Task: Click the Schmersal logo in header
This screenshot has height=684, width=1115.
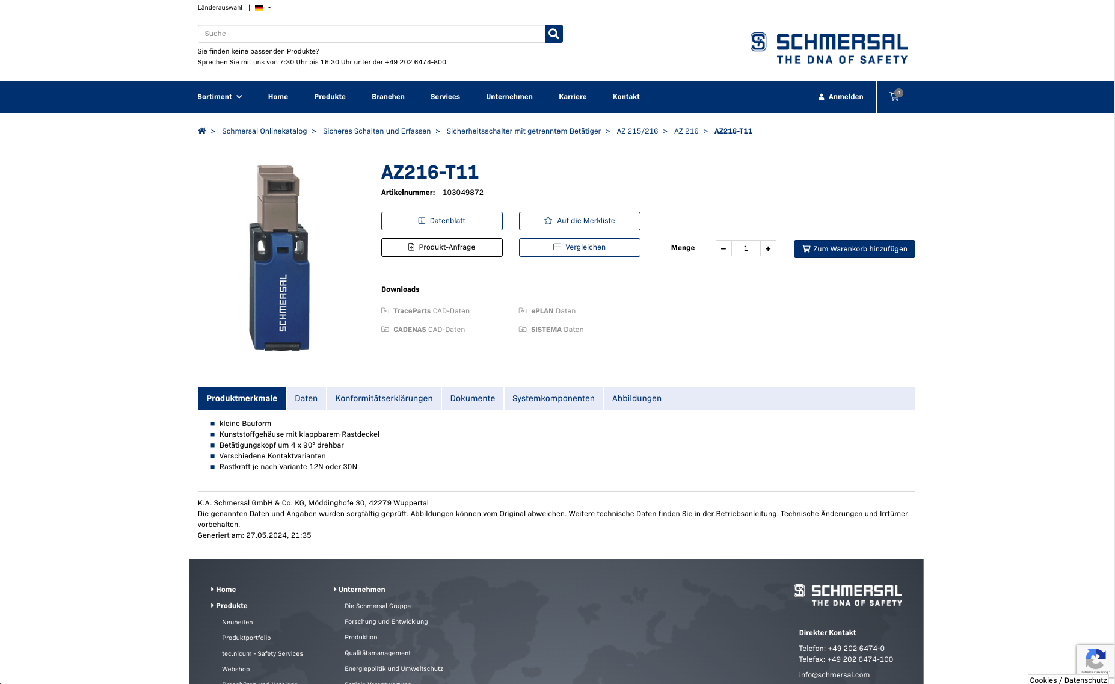Action: [x=829, y=48]
